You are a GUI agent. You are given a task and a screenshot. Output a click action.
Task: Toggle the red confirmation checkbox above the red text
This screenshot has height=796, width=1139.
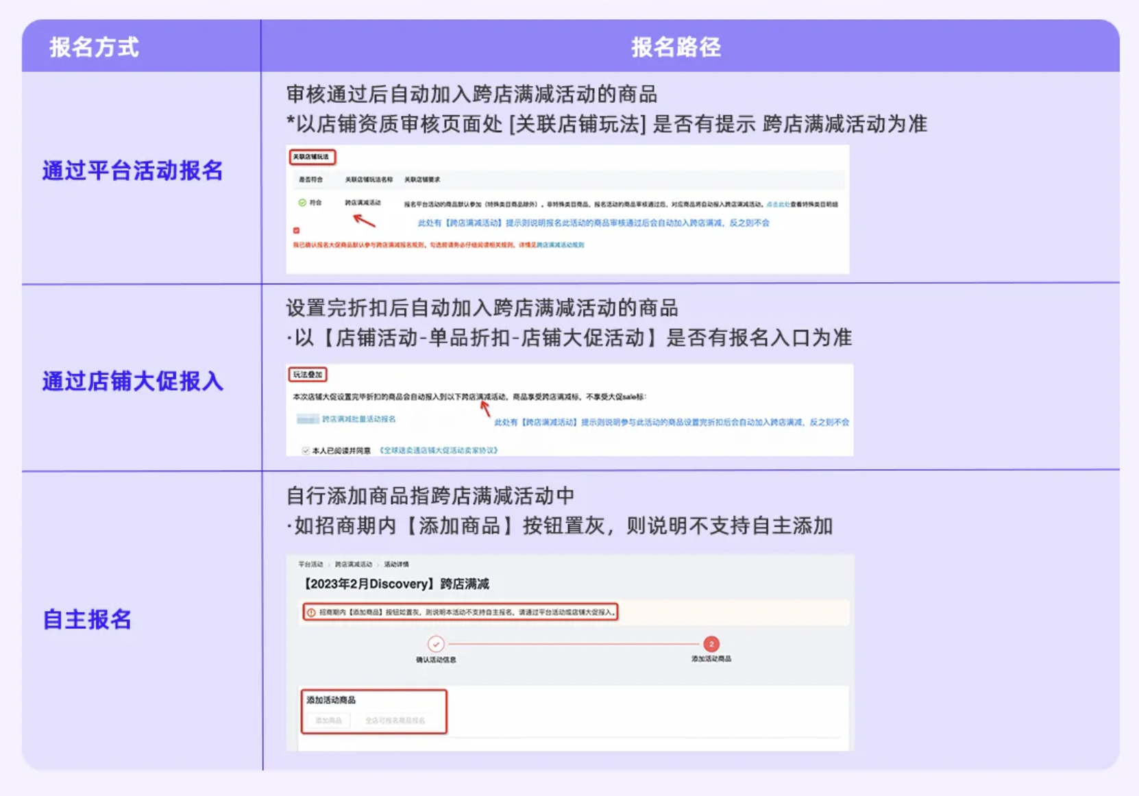(x=296, y=231)
